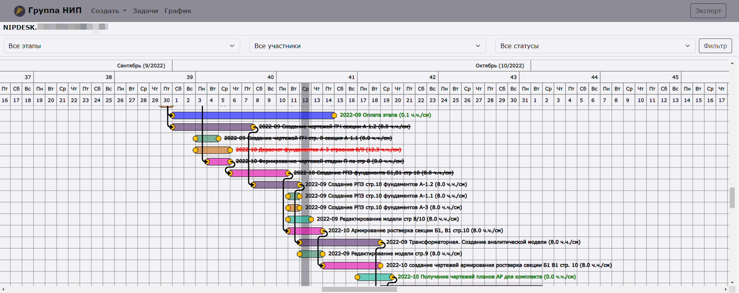Select orange Дорасчет фундаментов А-3 bar
Image resolution: width=739 pixels, height=293 pixels.
tap(213, 150)
